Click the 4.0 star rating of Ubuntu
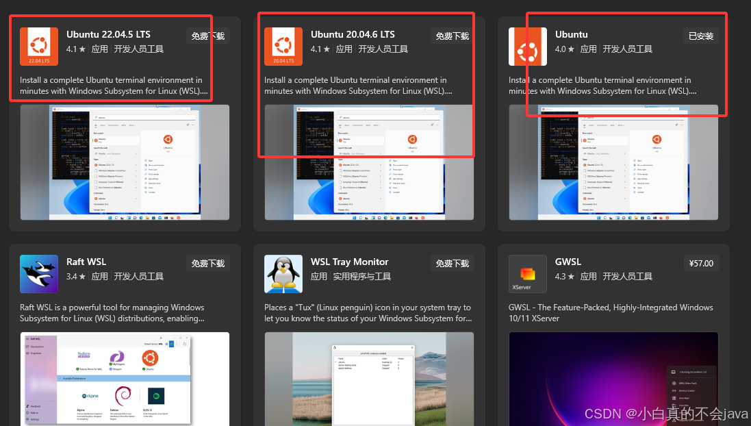Image resolution: width=751 pixels, height=426 pixels. [564, 49]
